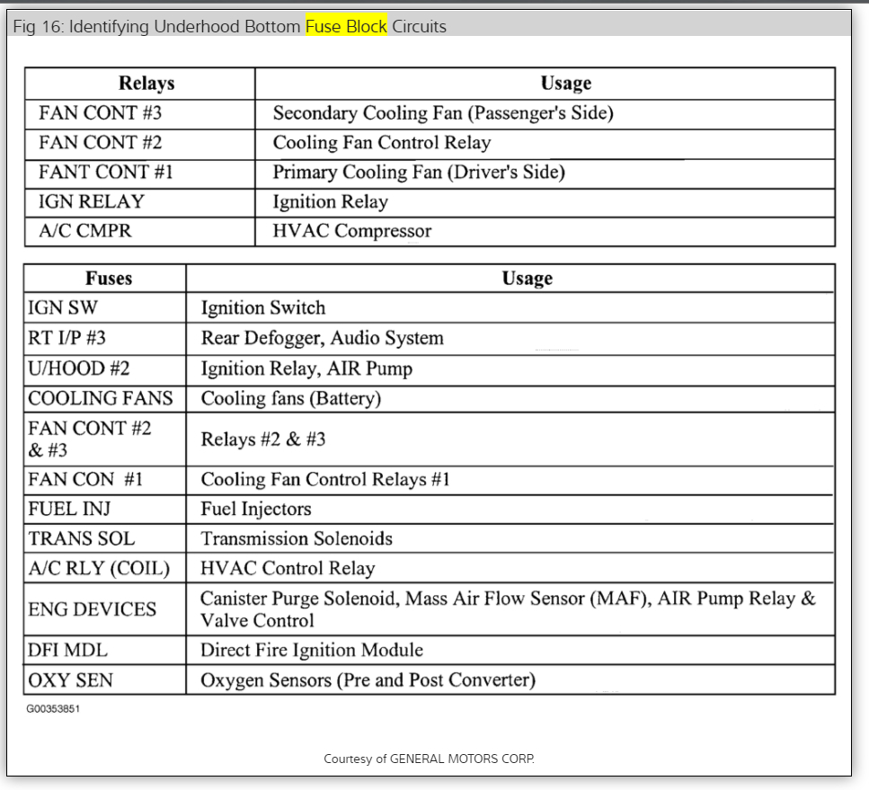Image resolution: width=869 pixels, height=790 pixels.
Task: Select the 'Ignition Relay' usage cell in relay table
Action: coord(545,202)
